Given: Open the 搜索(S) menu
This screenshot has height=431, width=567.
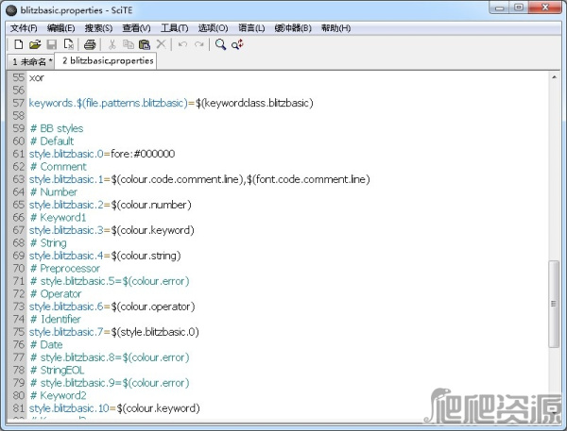Looking at the screenshot, I should coord(100,27).
